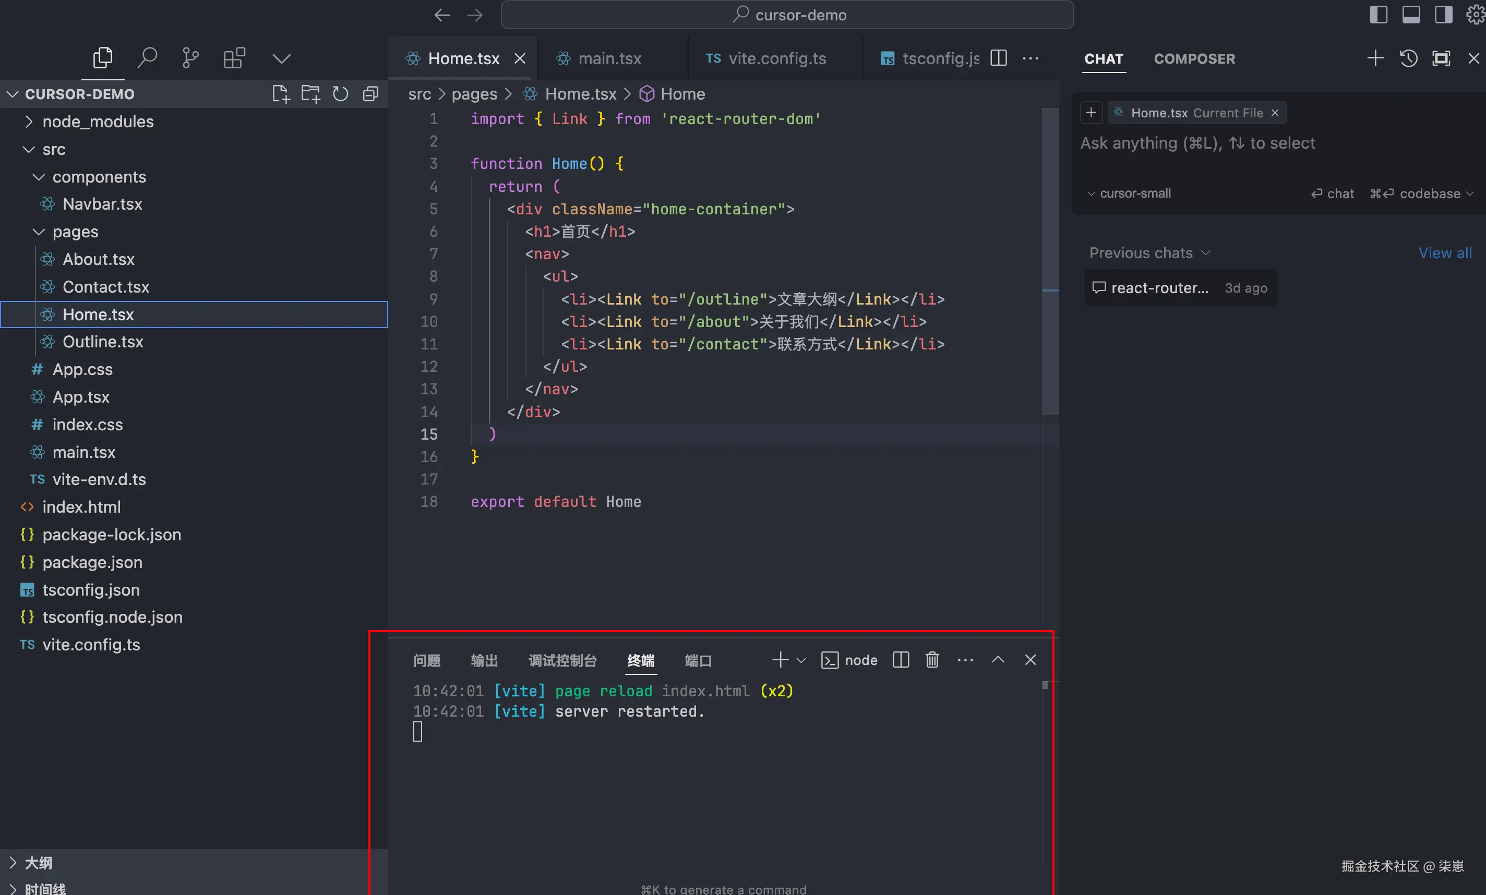
Task: Toggle the primary sidebar layout button
Action: 1378,15
